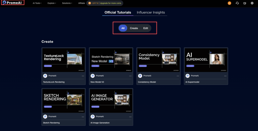Click PromeAI avatar on AI Supermodel card
Screen dimensions: 258x131
pyautogui.click(x=187, y=76)
